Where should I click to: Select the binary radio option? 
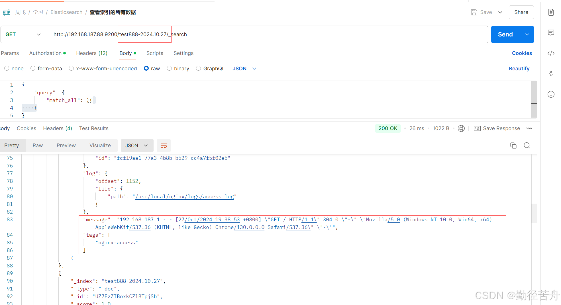coord(170,68)
